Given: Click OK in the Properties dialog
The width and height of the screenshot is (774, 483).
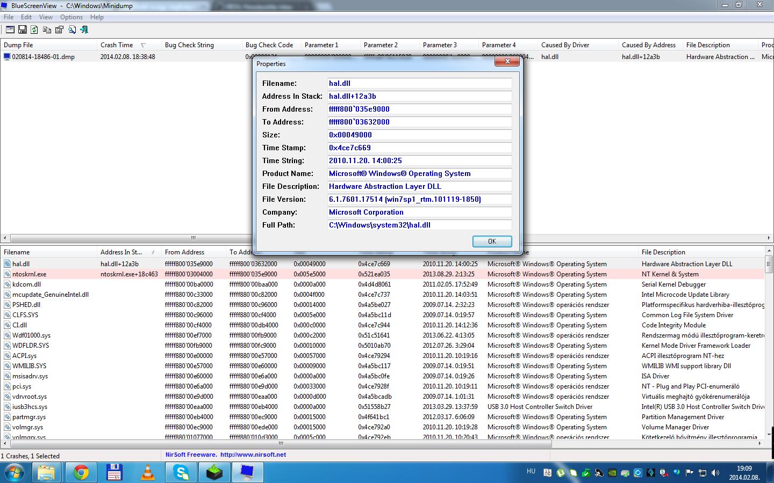Looking at the screenshot, I should pyautogui.click(x=492, y=241).
